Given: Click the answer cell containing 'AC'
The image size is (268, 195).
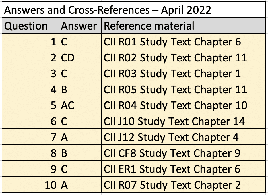Looking at the screenshot, I should pos(80,105).
